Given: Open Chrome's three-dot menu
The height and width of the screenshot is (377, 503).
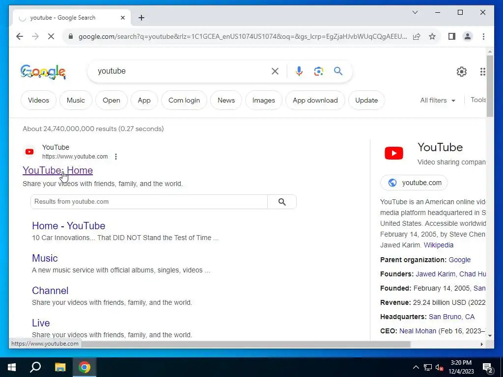Looking at the screenshot, I should [x=483, y=36].
